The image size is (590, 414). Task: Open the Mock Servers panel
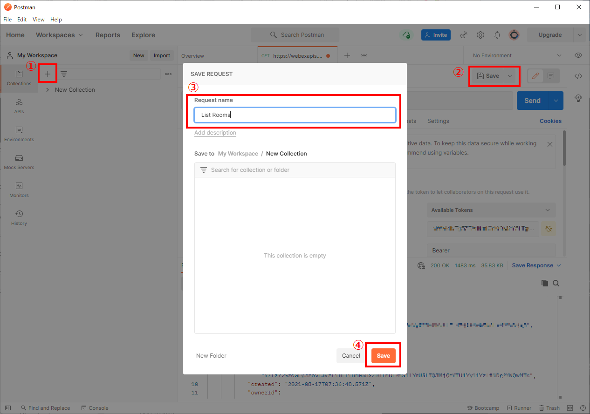(x=19, y=162)
